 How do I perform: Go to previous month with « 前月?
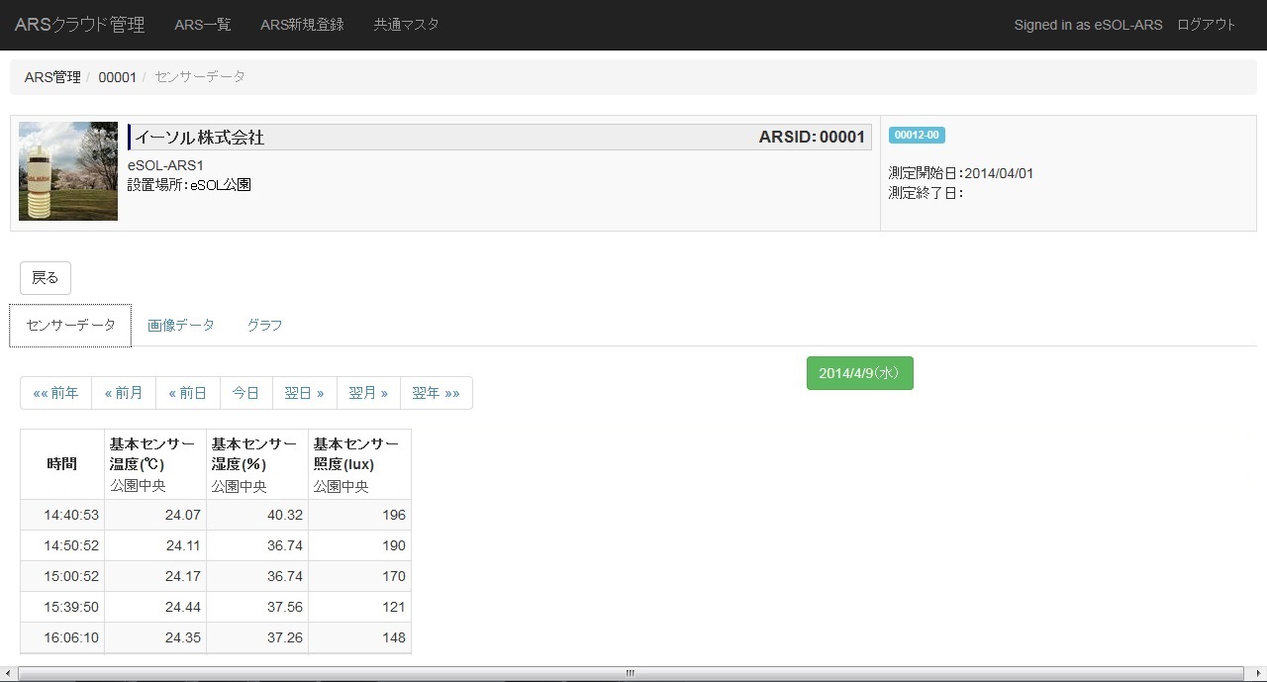[x=124, y=393]
